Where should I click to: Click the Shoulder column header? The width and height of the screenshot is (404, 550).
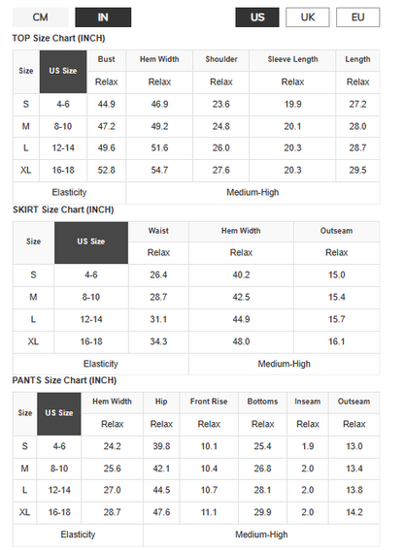coord(221,60)
